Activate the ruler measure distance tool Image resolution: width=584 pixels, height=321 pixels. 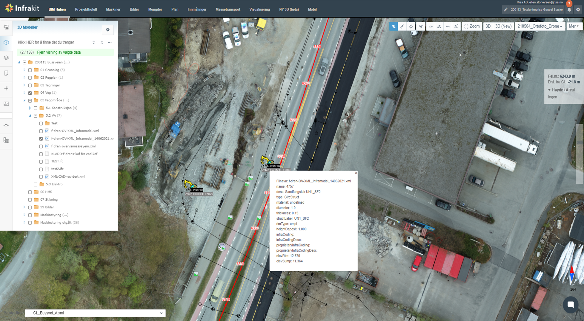402,27
